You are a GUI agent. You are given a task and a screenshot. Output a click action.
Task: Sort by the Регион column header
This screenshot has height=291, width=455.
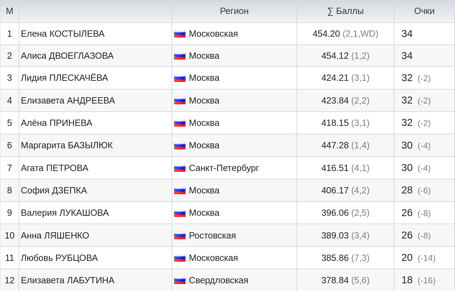(x=234, y=11)
